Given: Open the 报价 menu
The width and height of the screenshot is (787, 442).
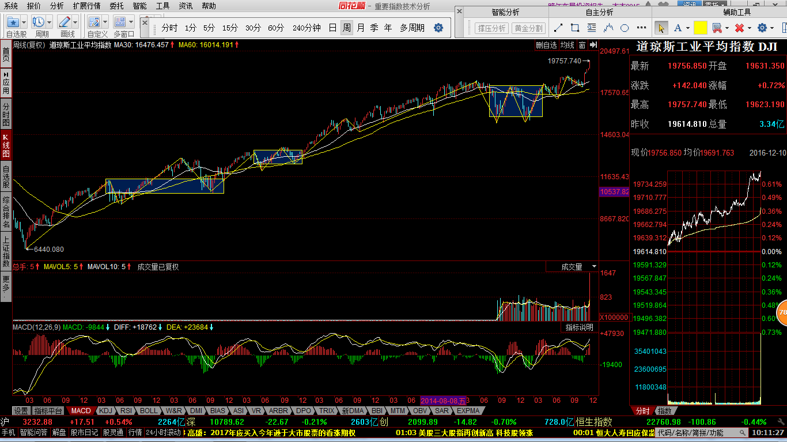Looking at the screenshot, I should (34, 6).
